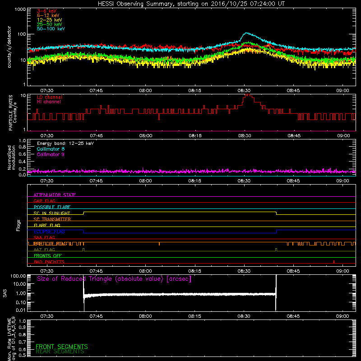Click the 0.01 tick value on SAS plot
Image resolution: width=361 pixels, height=361 pixels.
(21, 310)
